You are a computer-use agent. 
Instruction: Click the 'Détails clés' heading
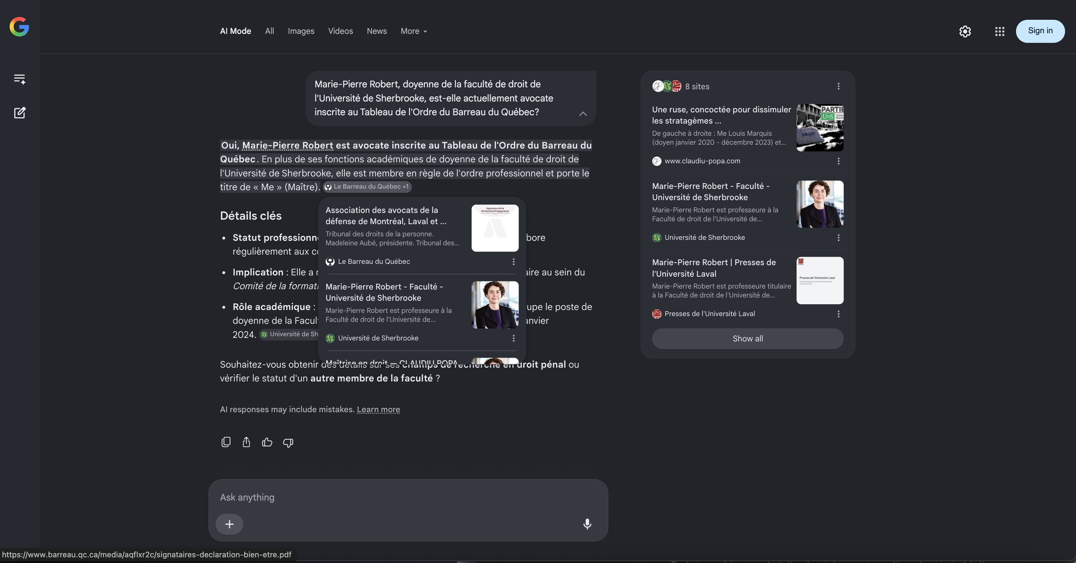pyautogui.click(x=250, y=216)
